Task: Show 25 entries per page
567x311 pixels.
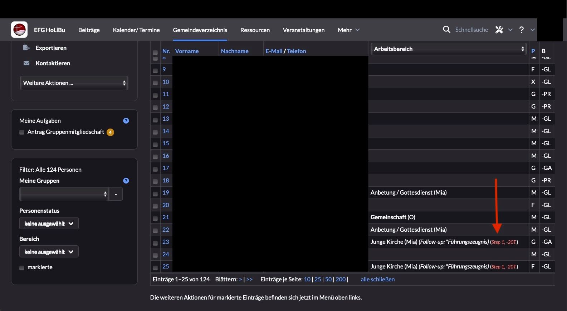Action: 318,279
